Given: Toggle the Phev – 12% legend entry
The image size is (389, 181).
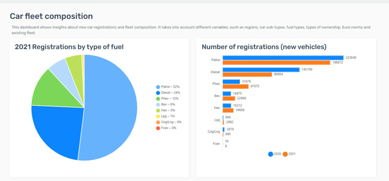Looking at the screenshot, I should pyautogui.click(x=167, y=99).
